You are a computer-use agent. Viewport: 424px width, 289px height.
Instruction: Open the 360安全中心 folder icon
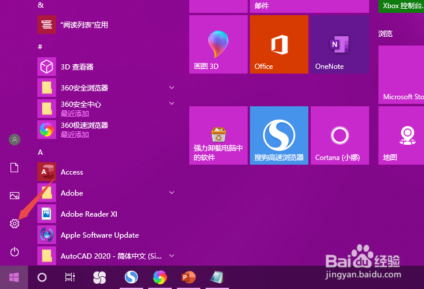click(x=47, y=109)
